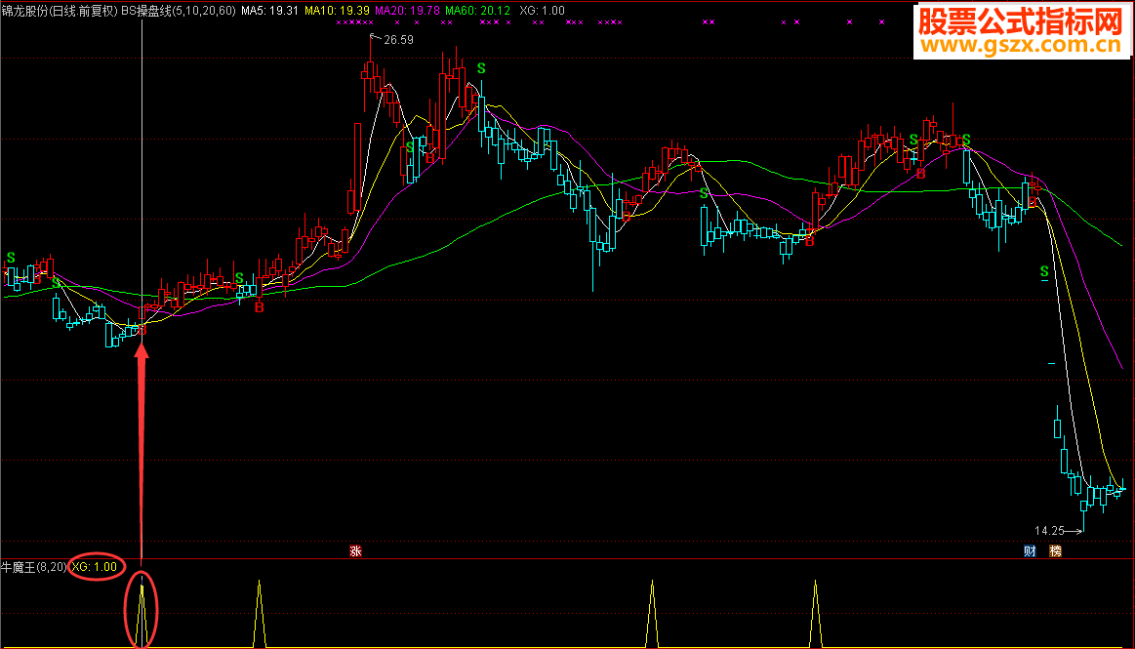
Task: Click the 26.59 high price label
Action: [398, 40]
